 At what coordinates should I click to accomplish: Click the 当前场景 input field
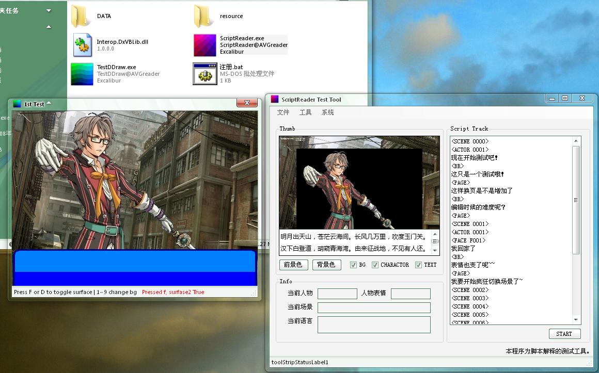click(374, 307)
